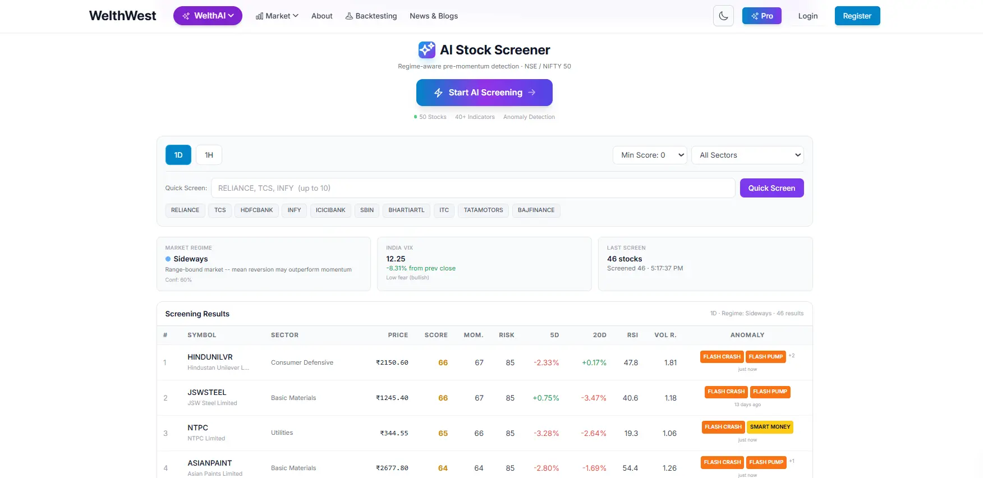Viewport: 983px width, 478px height.
Task: Click NTPC RSI value 19.3
Action: (631, 433)
